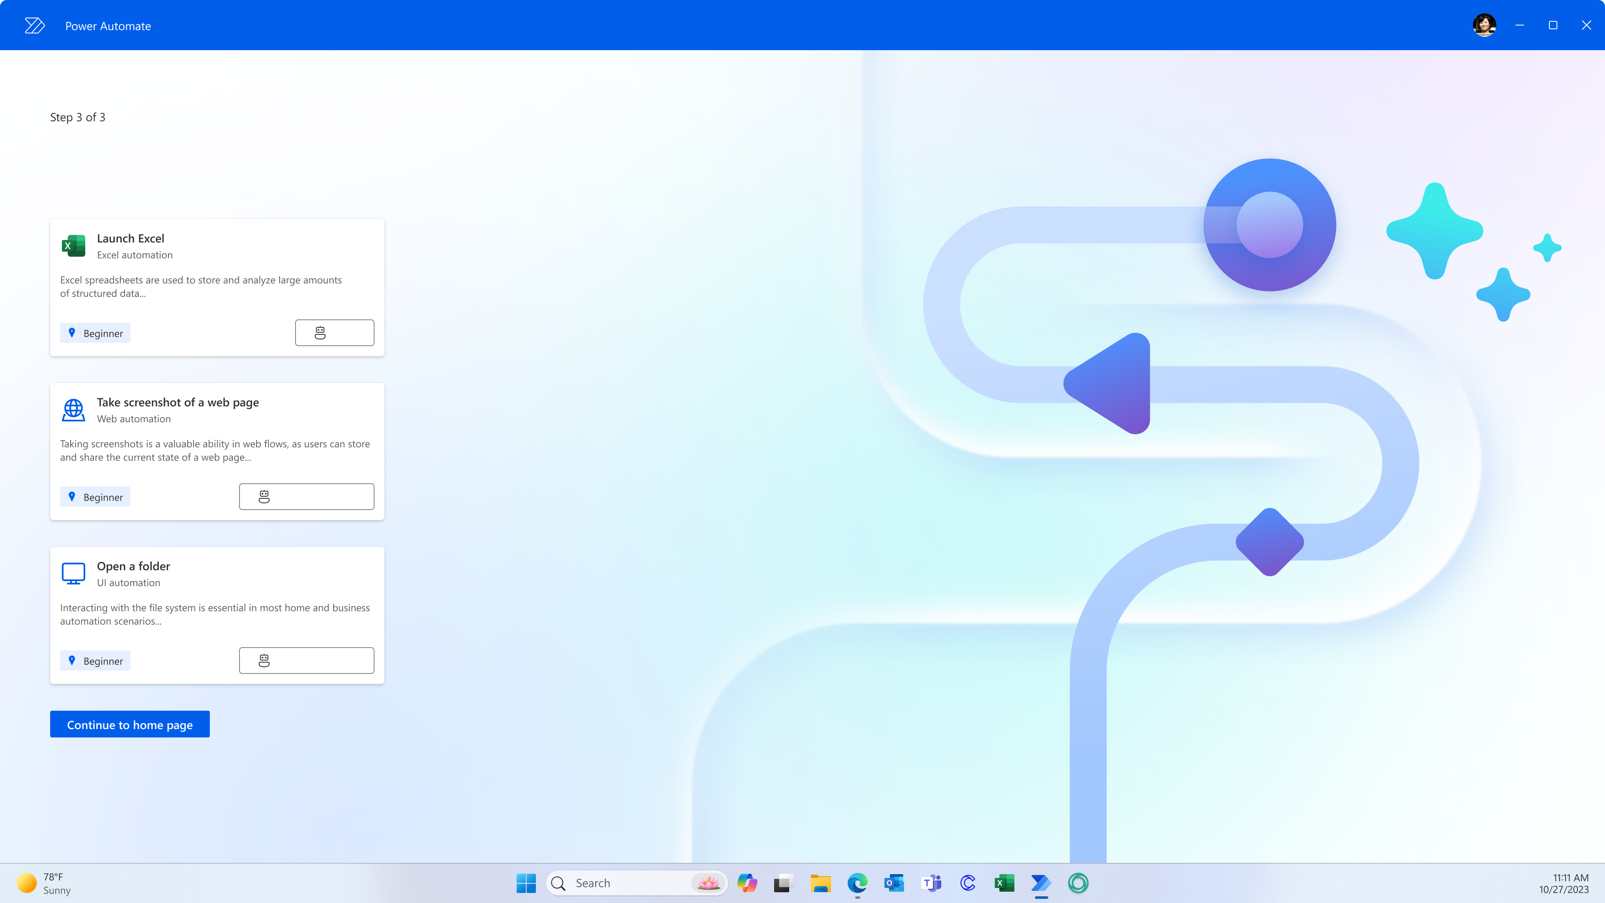
Task: Click the globe Web automation icon
Action: 74,410
